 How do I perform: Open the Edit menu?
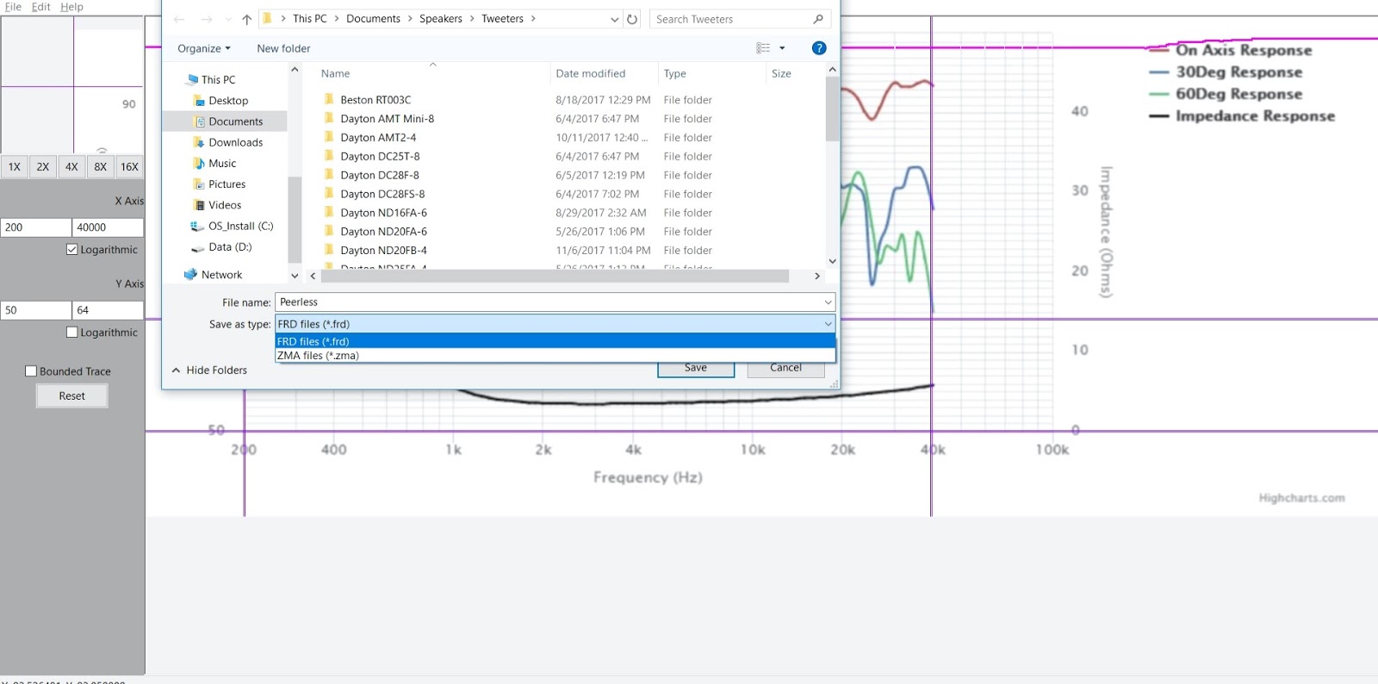click(x=40, y=7)
